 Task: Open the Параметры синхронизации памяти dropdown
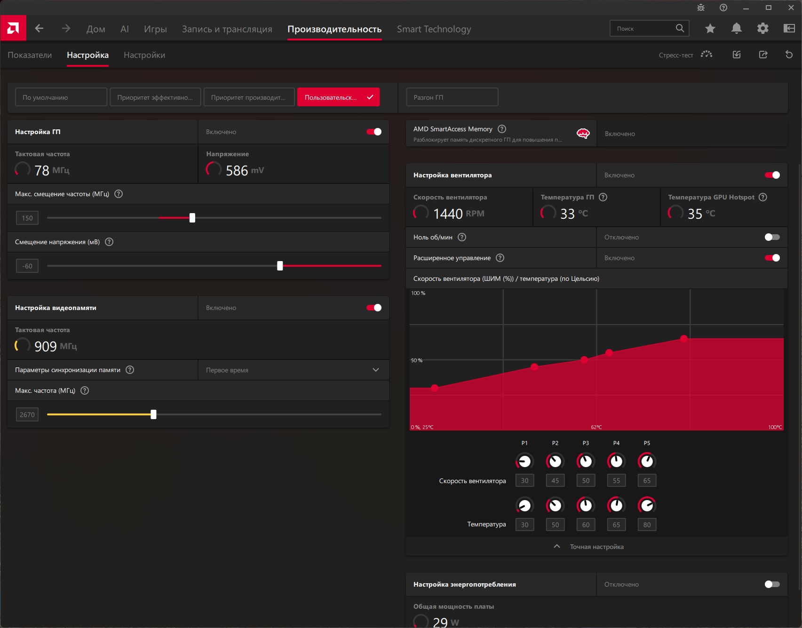294,370
